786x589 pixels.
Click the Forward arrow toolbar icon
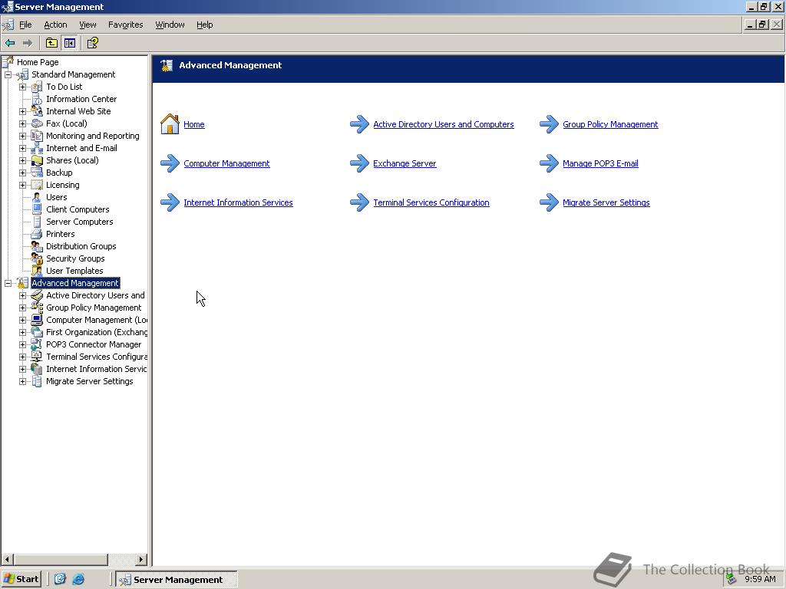tap(28, 43)
